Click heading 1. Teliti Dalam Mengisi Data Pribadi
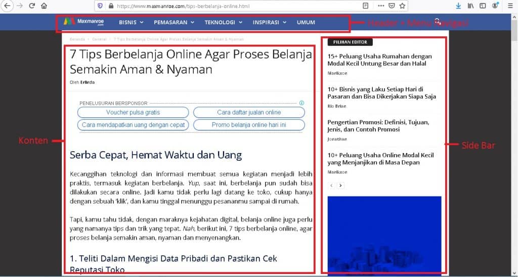This screenshot has height=277, width=518. [x=174, y=264]
